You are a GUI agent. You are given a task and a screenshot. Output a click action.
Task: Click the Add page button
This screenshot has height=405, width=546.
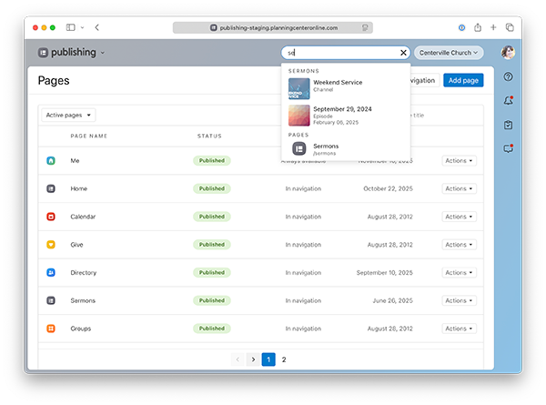point(464,80)
